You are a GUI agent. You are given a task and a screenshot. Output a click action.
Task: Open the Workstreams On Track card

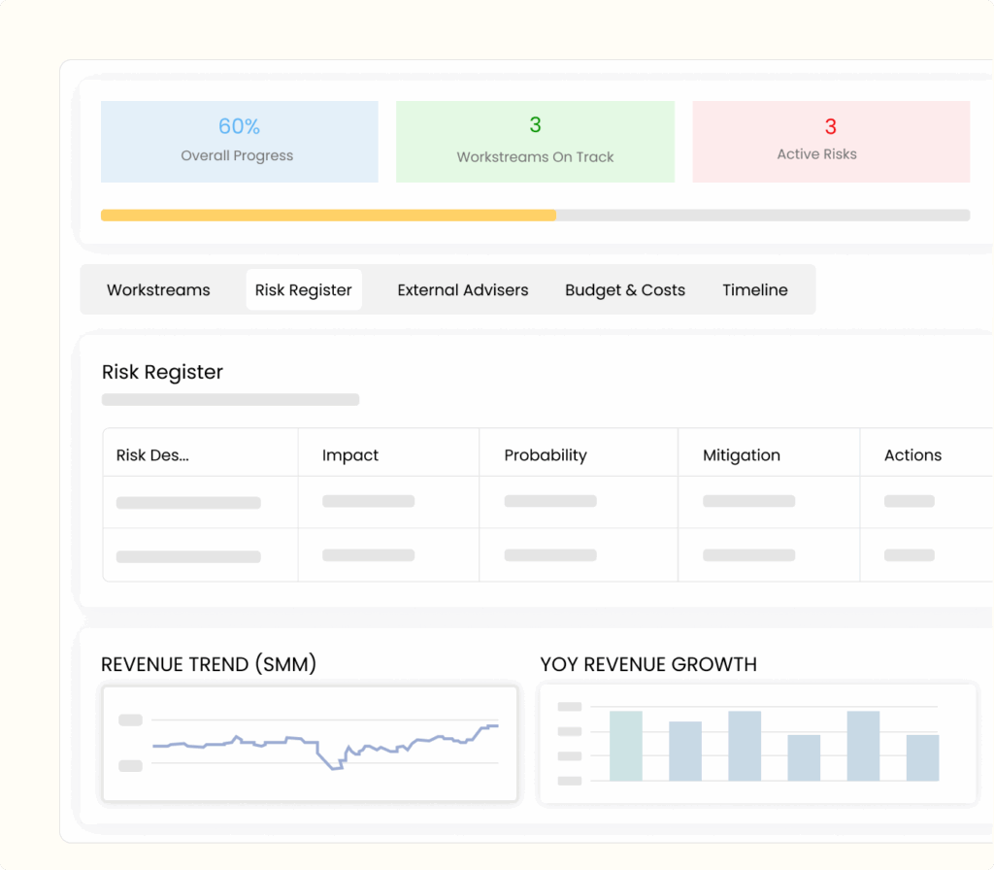click(535, 142)
